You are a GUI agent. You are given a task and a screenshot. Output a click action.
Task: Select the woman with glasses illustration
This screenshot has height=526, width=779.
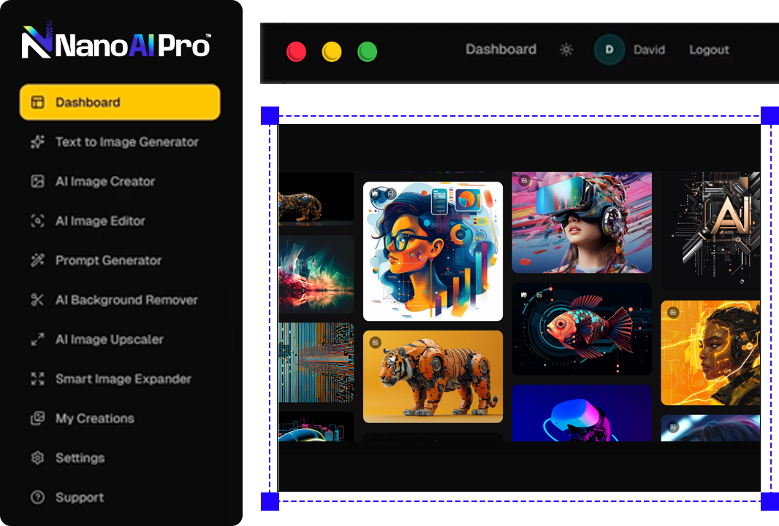coord(433,251)
